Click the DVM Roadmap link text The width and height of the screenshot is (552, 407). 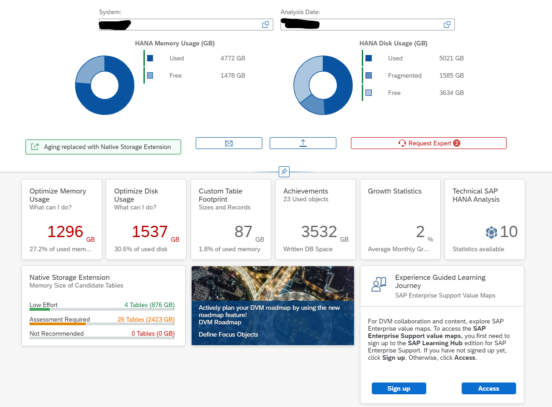click(220, 322)
